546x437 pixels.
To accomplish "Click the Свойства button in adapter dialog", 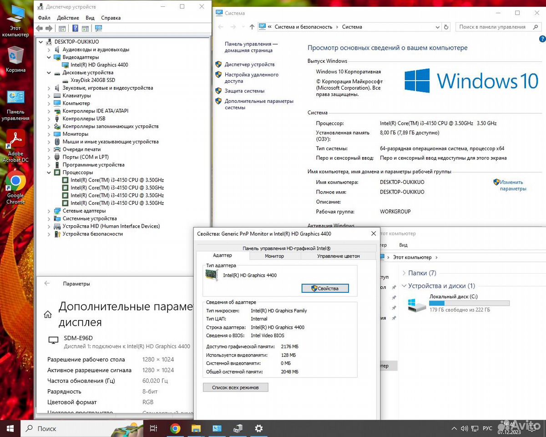I will click(x=325, y=288).
